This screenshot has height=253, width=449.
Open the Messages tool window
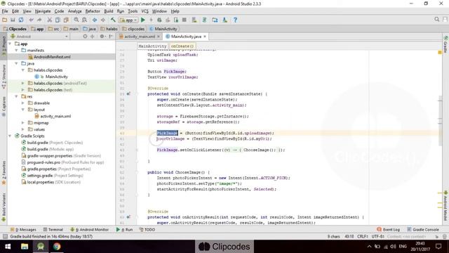[x=23, y=230]
